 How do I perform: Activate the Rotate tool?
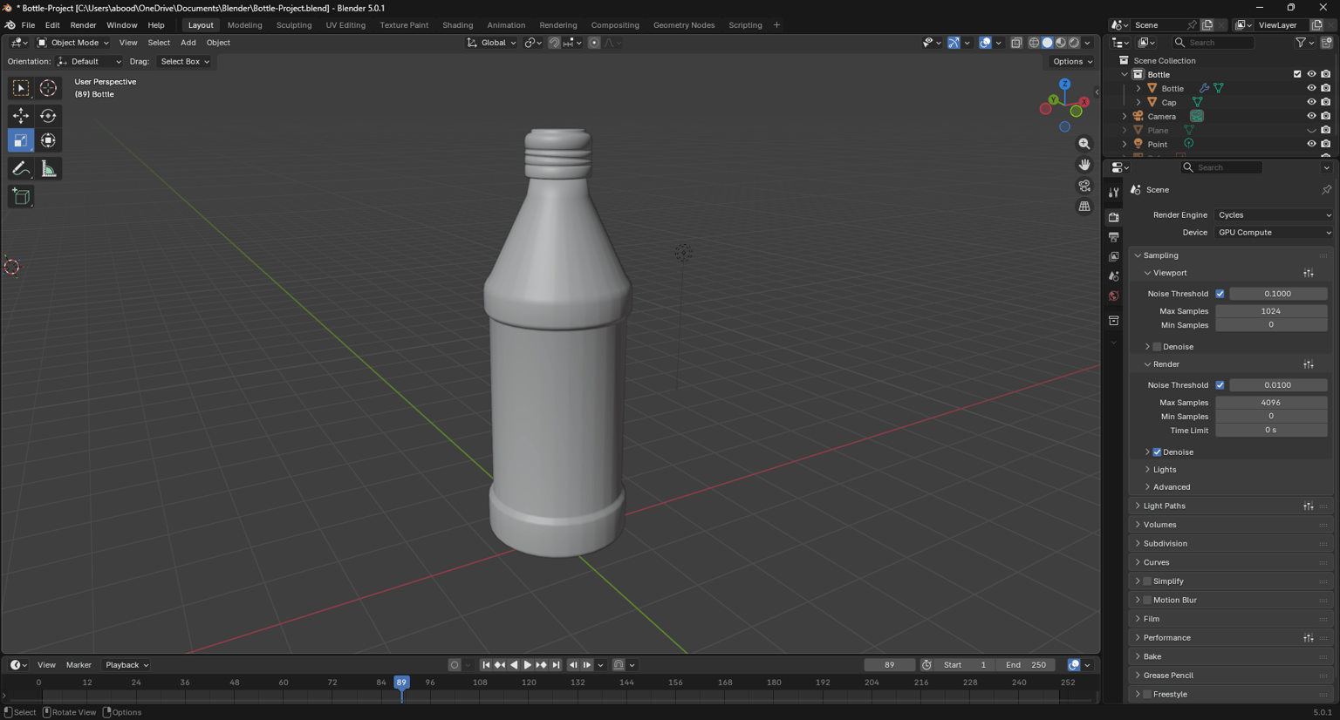[x=48, y=115]
